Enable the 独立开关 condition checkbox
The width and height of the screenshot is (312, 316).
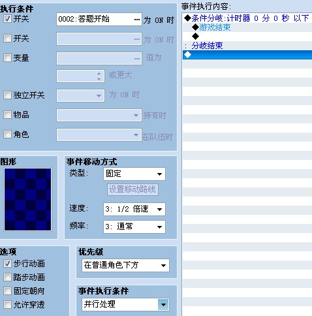click(7, 95)
